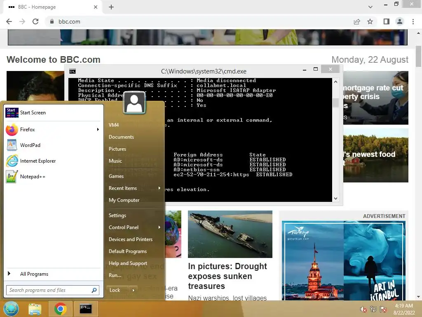Minimize the cmd.exe window
This screenshot has width=422, height=317.
pyautogui.click(x=305, y=69)
